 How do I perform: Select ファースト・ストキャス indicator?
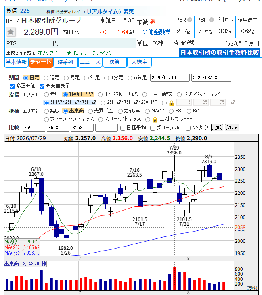point(46,120)
